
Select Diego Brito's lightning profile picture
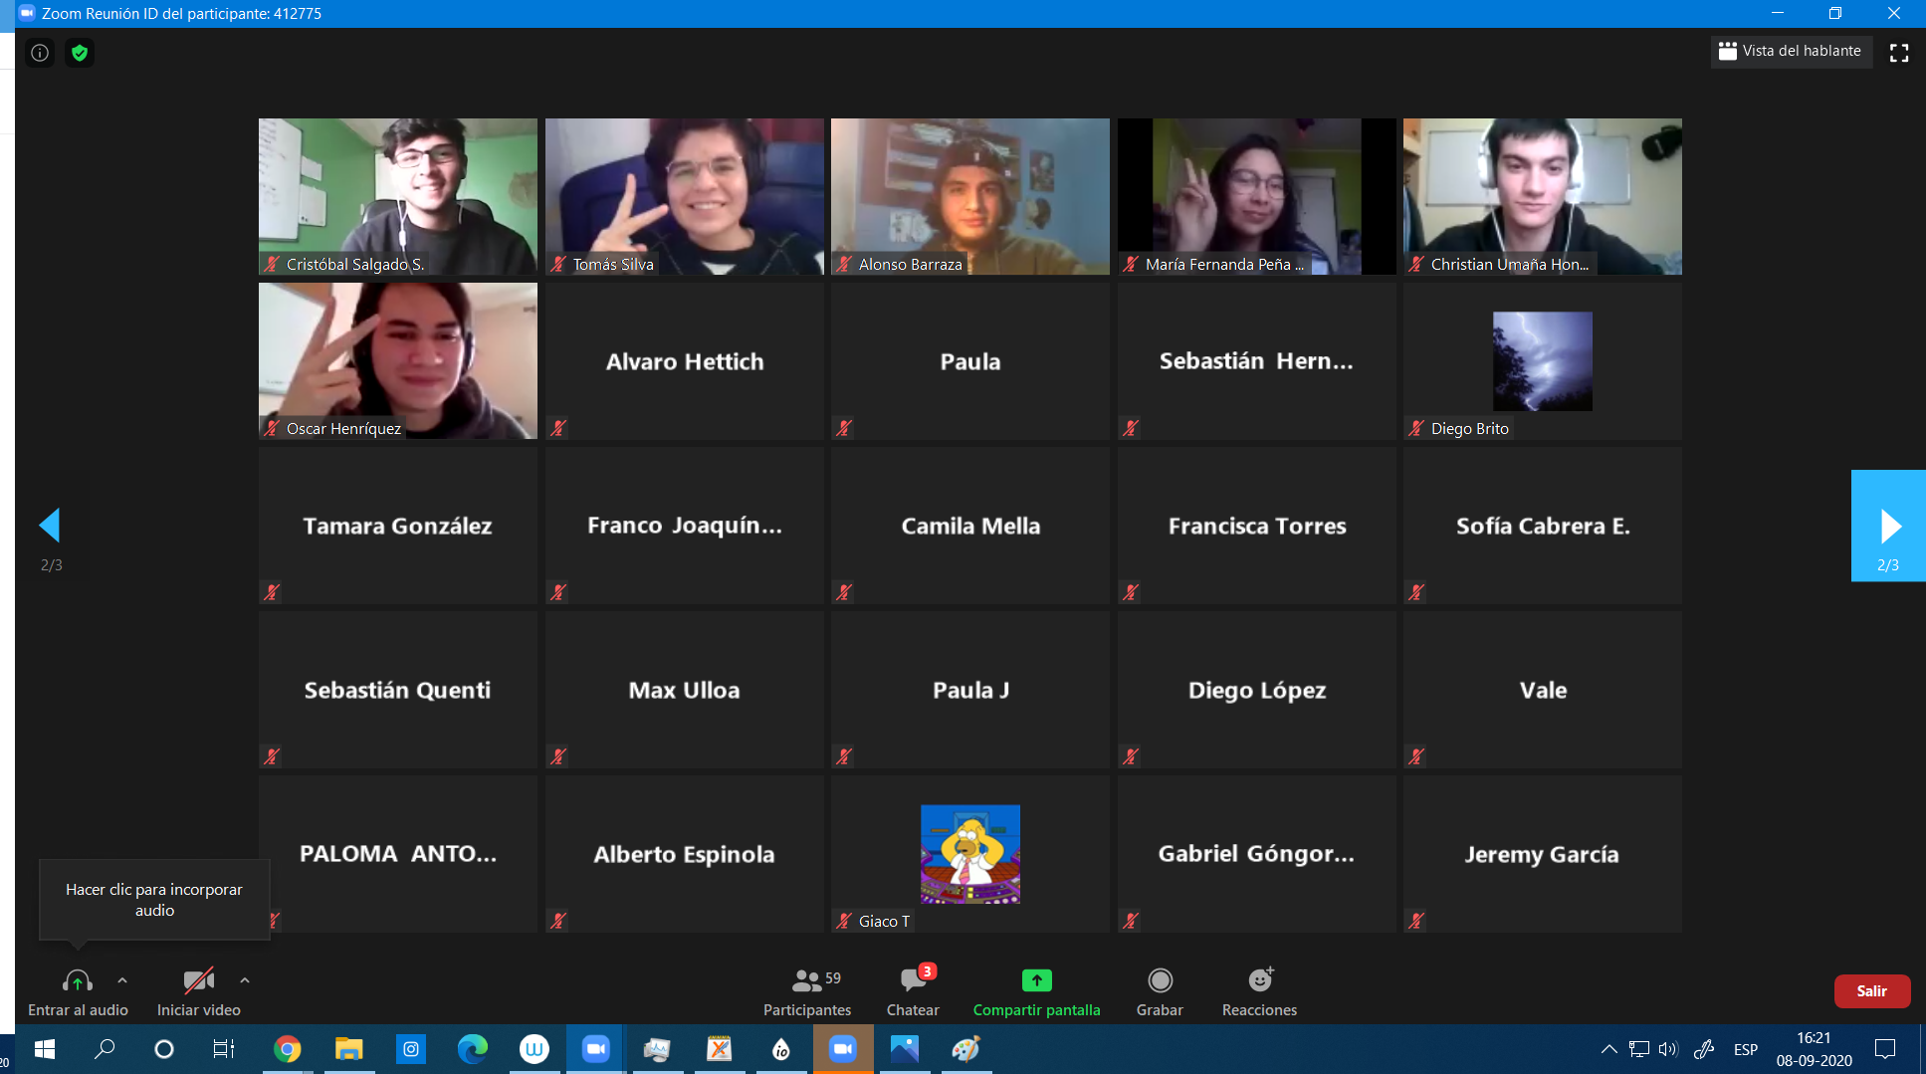pos(1542,360)
